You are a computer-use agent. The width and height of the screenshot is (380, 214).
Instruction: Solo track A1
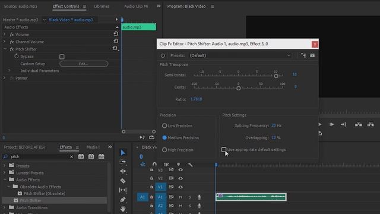click(x=190, y=197)
